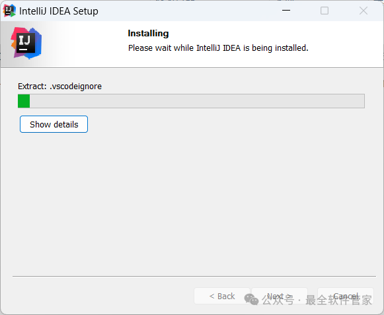Click the "IntelliJ IDEA Setup" window title text

tap(59, 11)
